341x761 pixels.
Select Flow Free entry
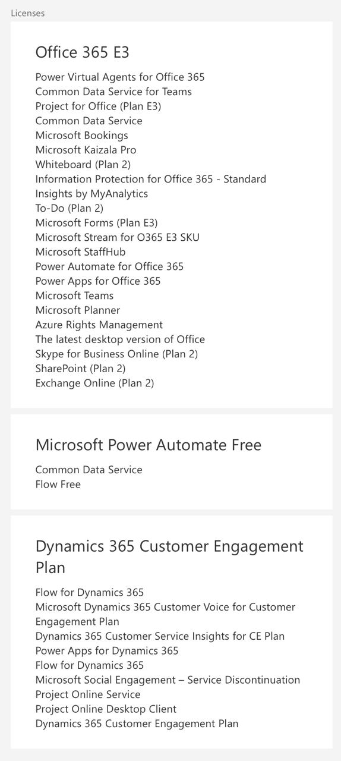pyautogui.click(x=58, y=485)
